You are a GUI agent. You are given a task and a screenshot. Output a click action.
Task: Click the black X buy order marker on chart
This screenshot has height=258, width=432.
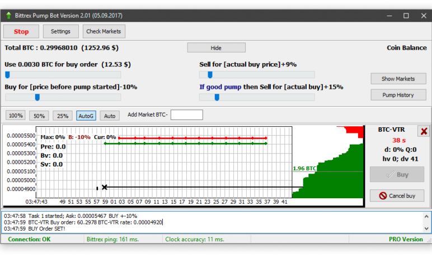click(x=105, y=187)
